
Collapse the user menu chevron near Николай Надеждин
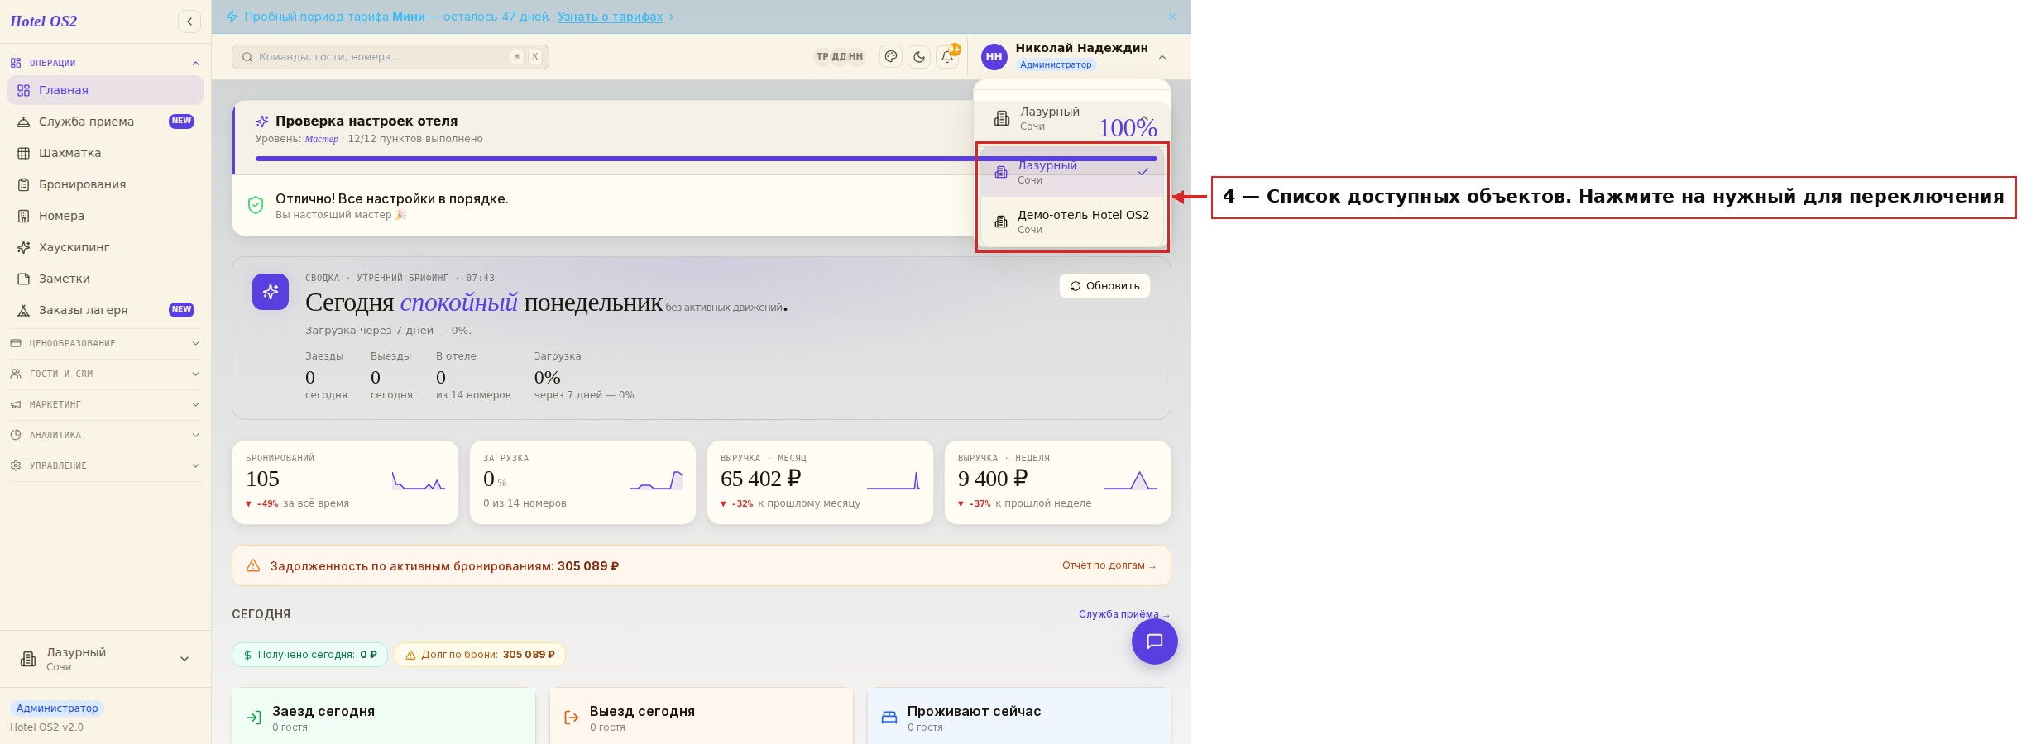[x=1162, y=57]
